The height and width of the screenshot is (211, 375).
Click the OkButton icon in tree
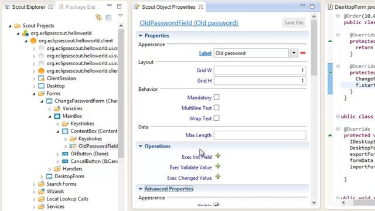pyautogui.click(x=65, y=154)
